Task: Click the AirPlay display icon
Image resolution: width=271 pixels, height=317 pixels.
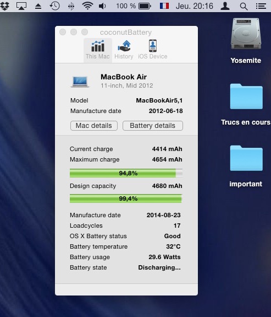Action: 21,6
